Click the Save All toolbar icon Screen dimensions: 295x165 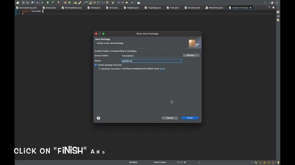pos(28,3)
